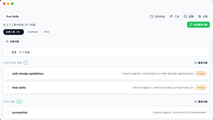Click 在 2 个工具中找到 14 个技能 text
This screenshot has height=120, width=213.
tap(19, 25)
